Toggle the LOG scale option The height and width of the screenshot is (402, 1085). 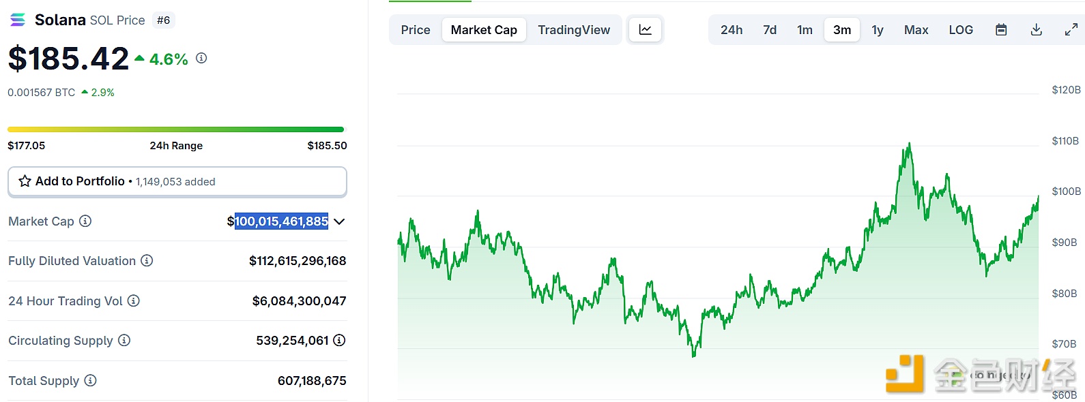(x=961, y=30)
